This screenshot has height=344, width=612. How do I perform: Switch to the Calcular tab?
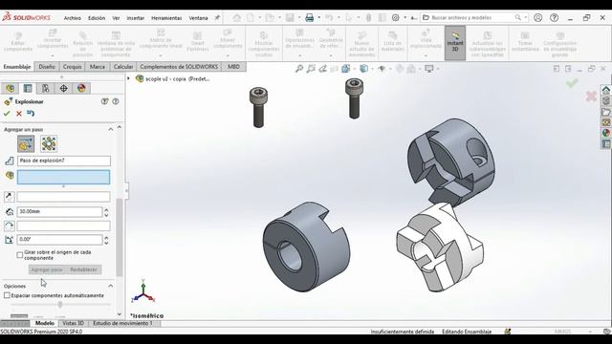point(123,67)
